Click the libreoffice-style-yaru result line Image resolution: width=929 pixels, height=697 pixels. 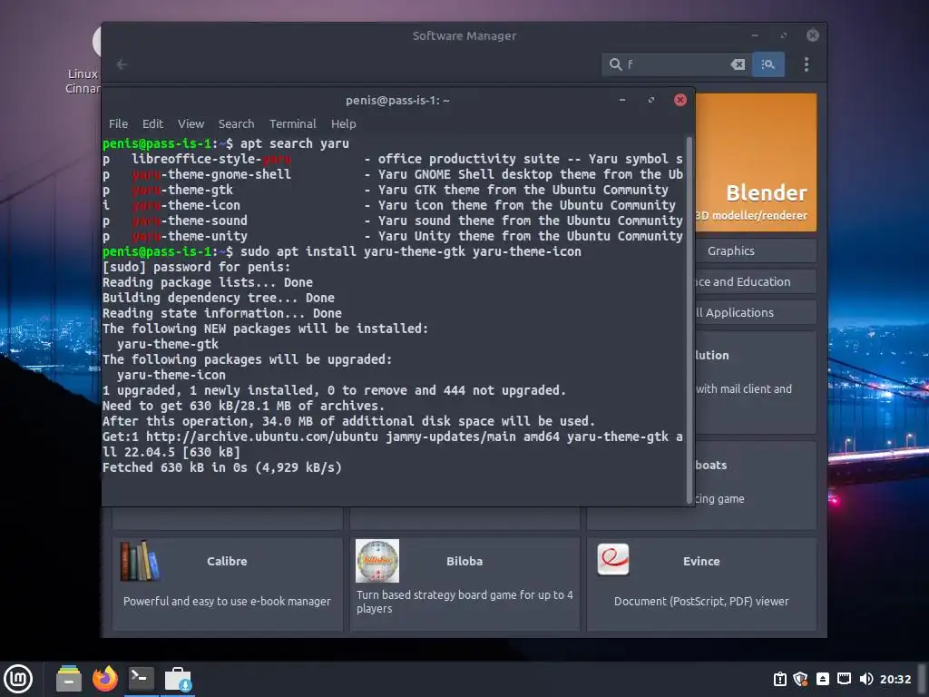(x=392, y=159)
